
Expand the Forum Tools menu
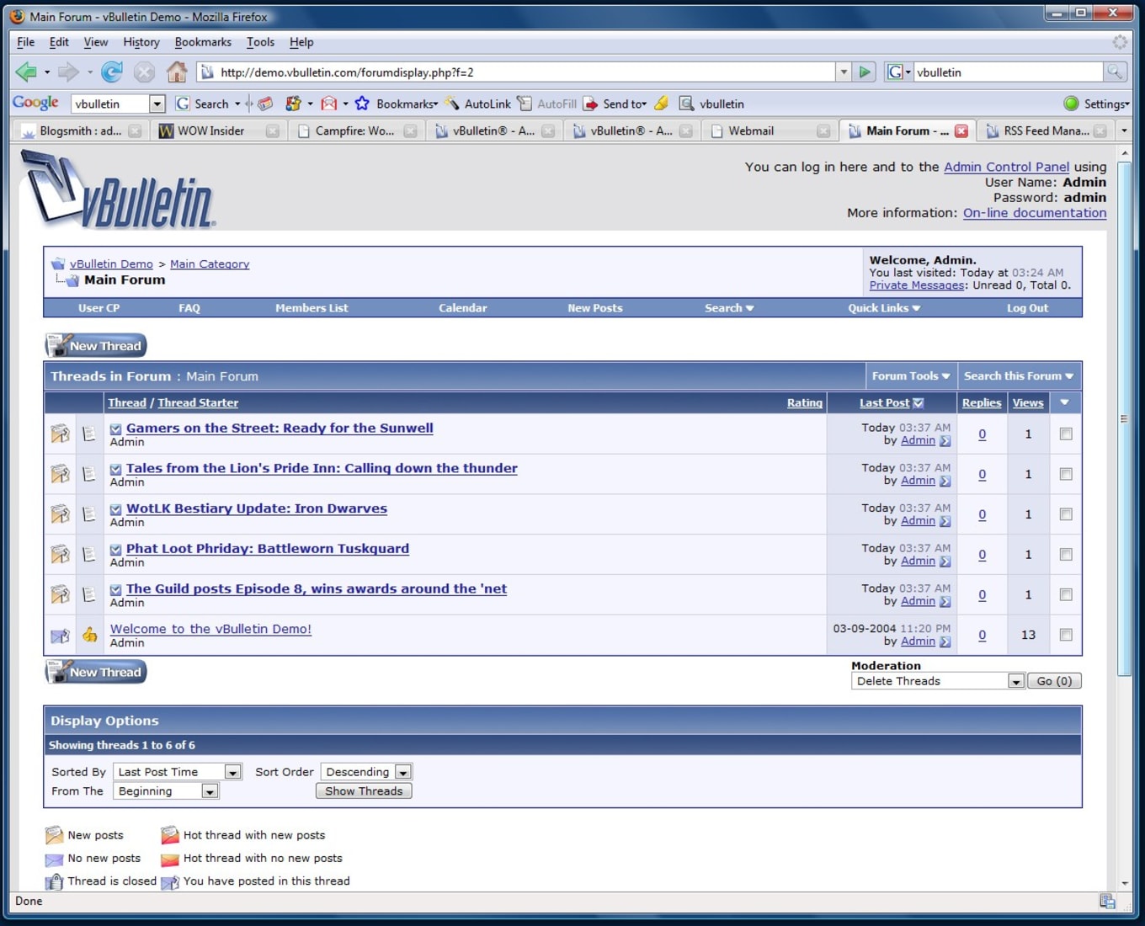click(911, 376)
